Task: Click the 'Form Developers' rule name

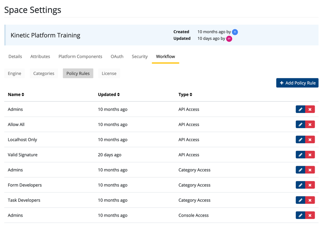Action: [x=25, y=185]
